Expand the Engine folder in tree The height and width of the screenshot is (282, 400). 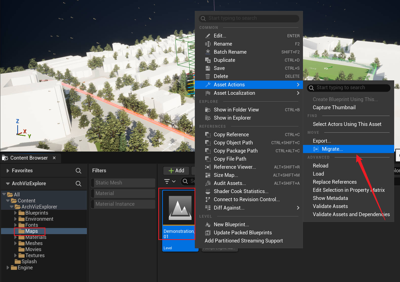[8, 268]
